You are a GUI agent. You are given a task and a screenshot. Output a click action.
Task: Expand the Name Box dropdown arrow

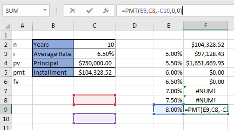45,11
